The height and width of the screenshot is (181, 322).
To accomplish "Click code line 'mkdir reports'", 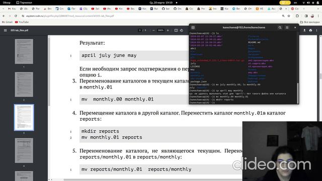I will click(100, 131).
